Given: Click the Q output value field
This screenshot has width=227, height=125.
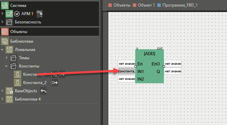Looking at the screenshot, I should [172, 71].
